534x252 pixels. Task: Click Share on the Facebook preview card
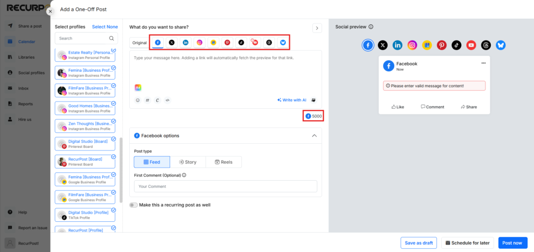[469, 107]
